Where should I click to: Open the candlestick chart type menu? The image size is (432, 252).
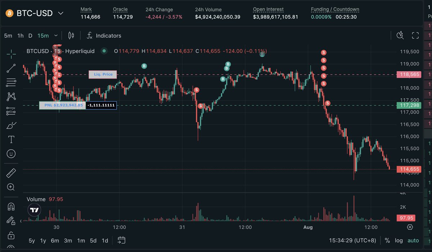point(71,36)
